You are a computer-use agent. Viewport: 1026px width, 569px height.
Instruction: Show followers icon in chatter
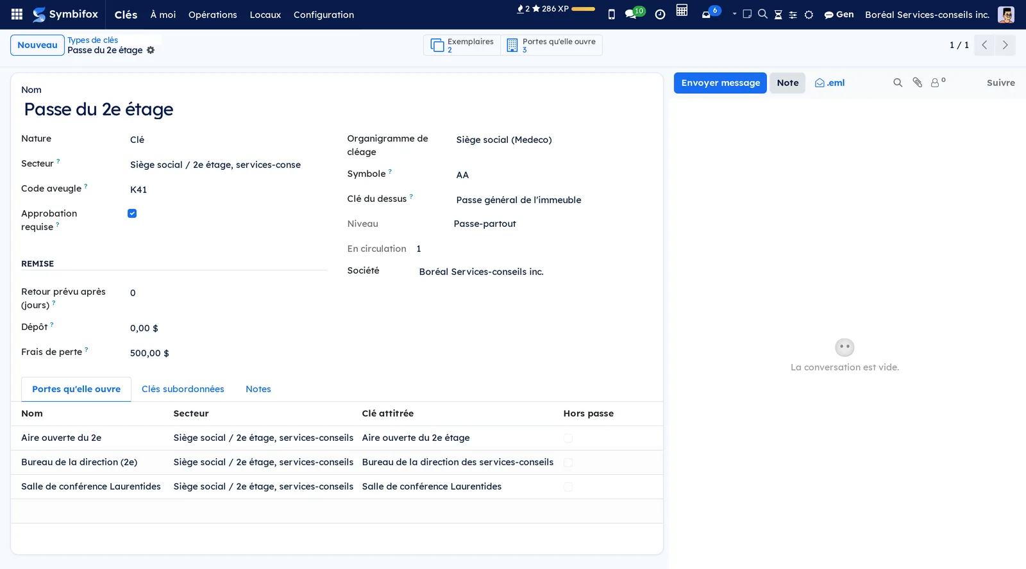click(x=938, y=82)
